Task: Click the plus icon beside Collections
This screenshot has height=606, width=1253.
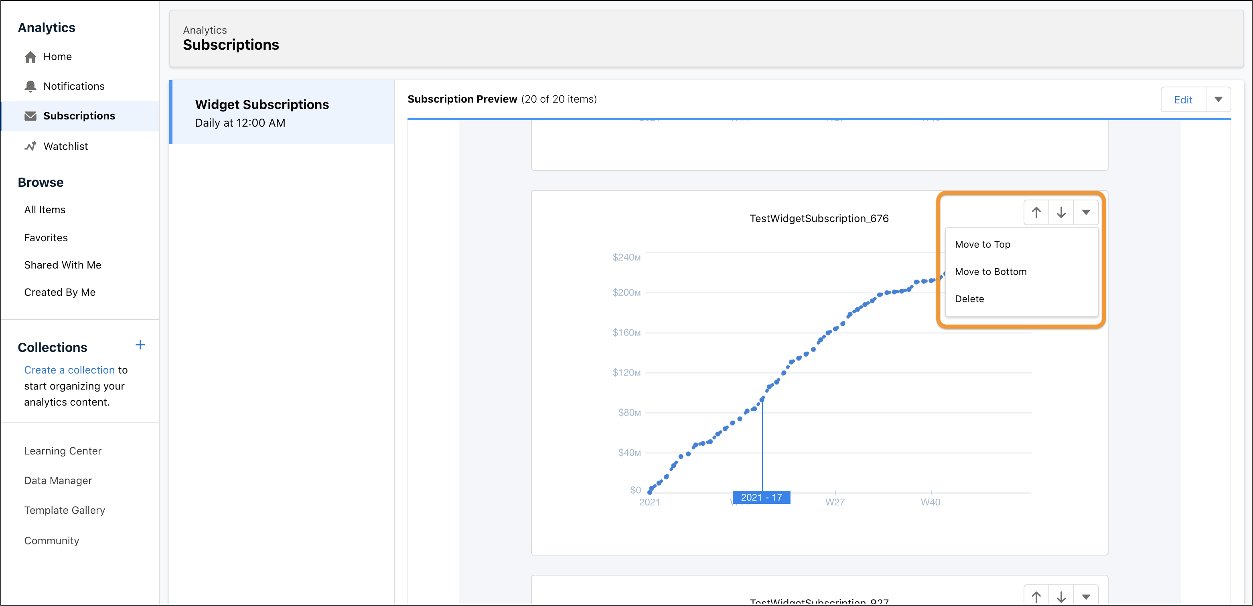Action: (x=140, y=345)
